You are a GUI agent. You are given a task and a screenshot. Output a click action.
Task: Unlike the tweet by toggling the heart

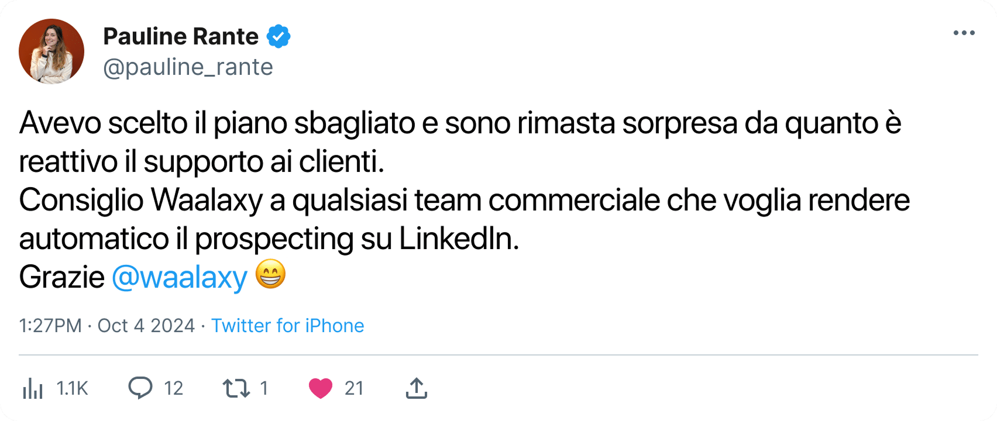tap(319, 388)
